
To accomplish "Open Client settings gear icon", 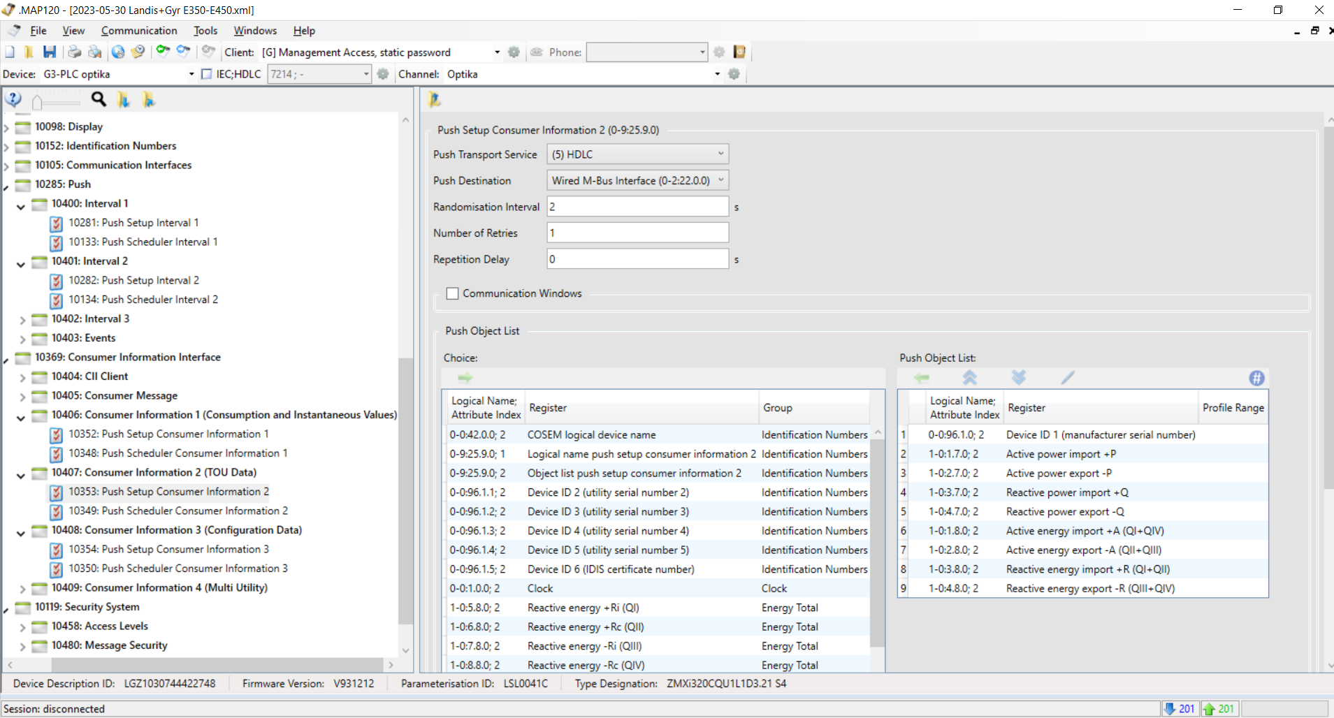I will click(514, 52).
